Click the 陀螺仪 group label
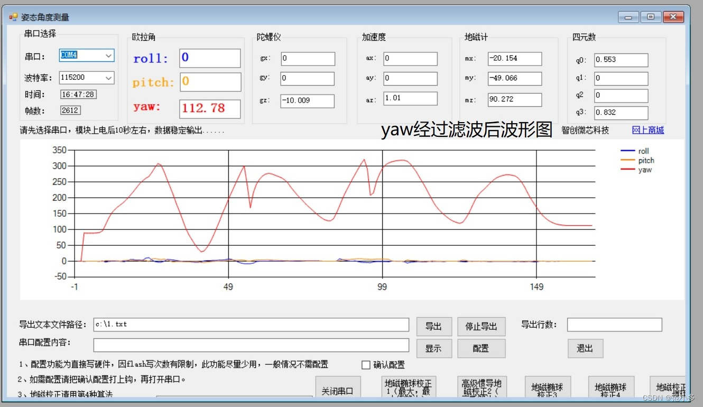The width and height of the screenshot is (703, 407). point(269,37)
